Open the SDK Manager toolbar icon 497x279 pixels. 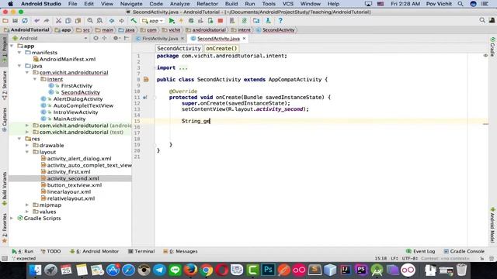click(268, 21)
